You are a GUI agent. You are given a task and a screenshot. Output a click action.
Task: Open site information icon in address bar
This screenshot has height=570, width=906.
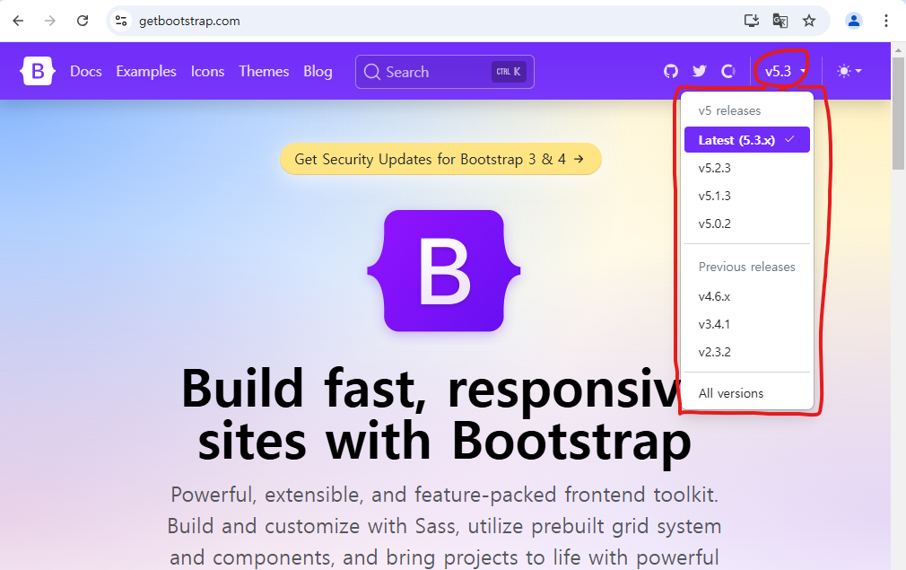pyautogui.click(x=121, y=21)
